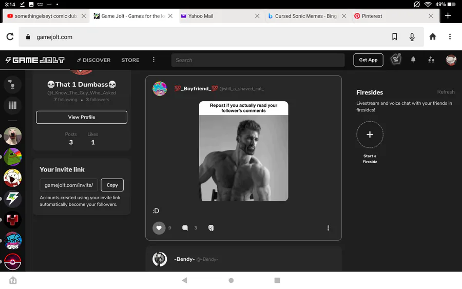Open the -Bendy- user avatar

[160, 259]
